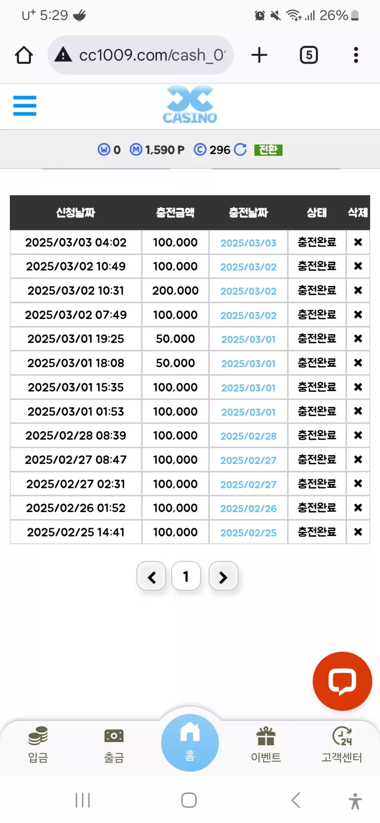This screenshot has height=823, width=380.
Task: Open 입금 deposit tab
Action: tap(38, 744)
